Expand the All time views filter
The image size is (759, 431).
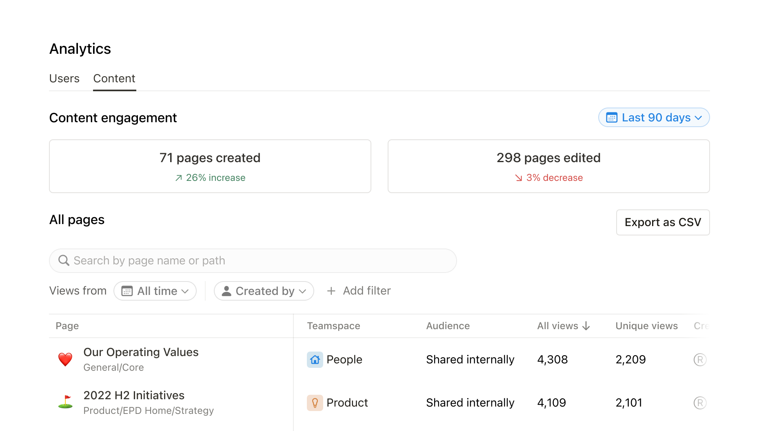[x=155, y=291]
